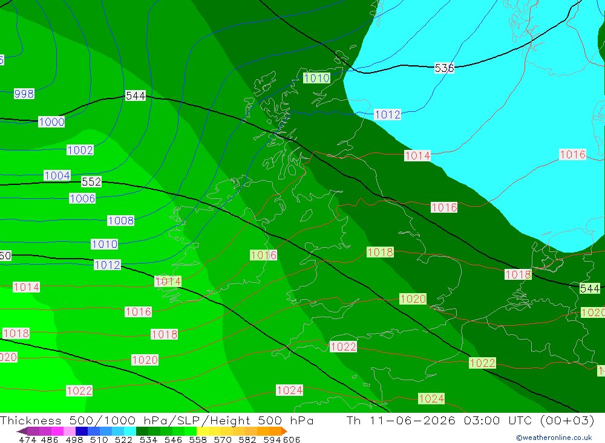Image resolution: width=605 pixels, height=443 pixels.
Task: Select legend value 498
Action: 74,439
